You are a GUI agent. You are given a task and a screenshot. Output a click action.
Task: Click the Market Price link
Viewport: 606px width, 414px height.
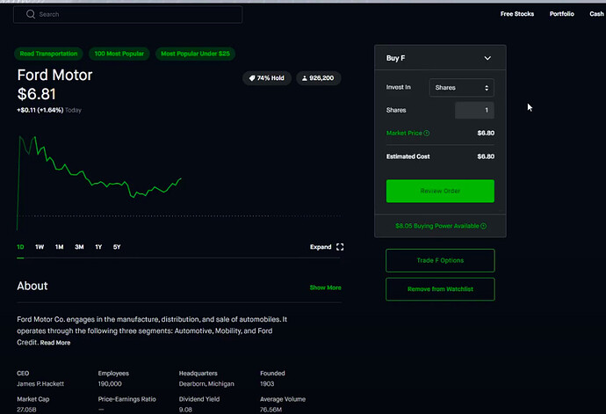pyautogui.click(x=404, y=133)
